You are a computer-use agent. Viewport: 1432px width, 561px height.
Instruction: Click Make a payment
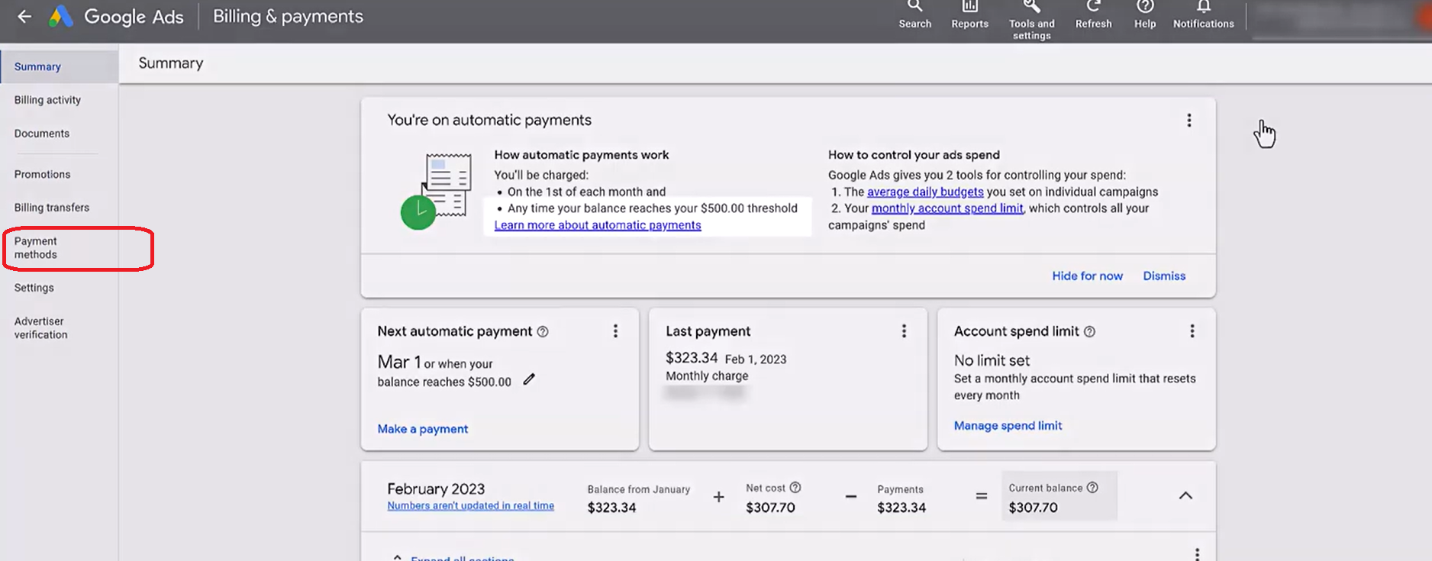tap(423, 429)
